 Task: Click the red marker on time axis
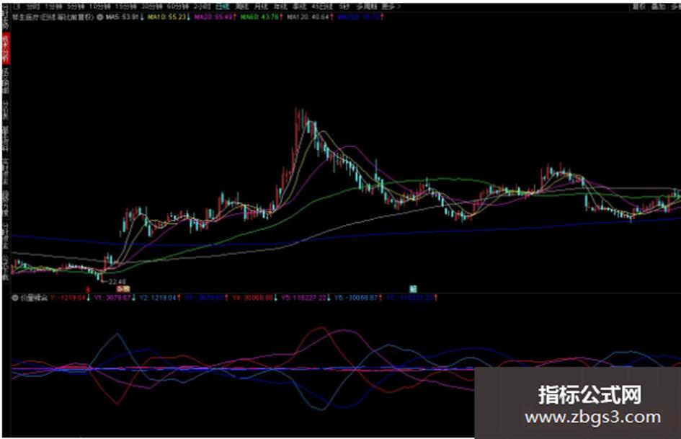pyautogui.click(x=88, y=289)
